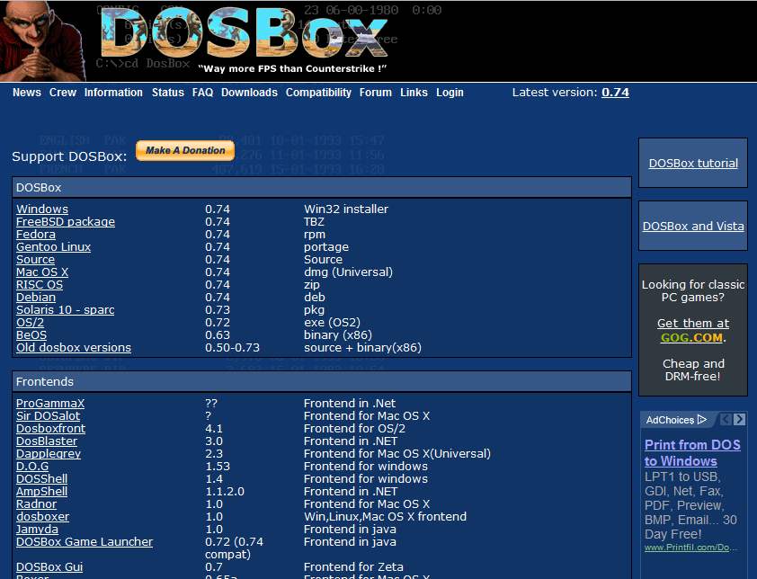Open the Information page

click(113, 93)
